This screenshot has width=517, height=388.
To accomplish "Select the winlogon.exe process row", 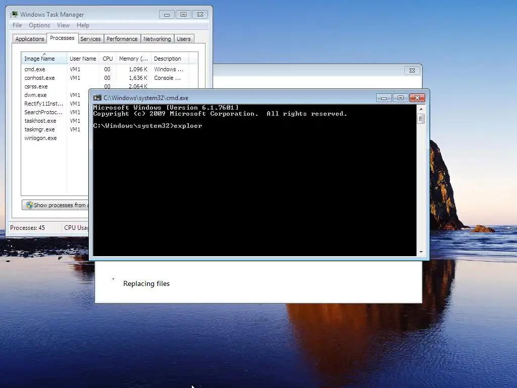I will [56, 138].
